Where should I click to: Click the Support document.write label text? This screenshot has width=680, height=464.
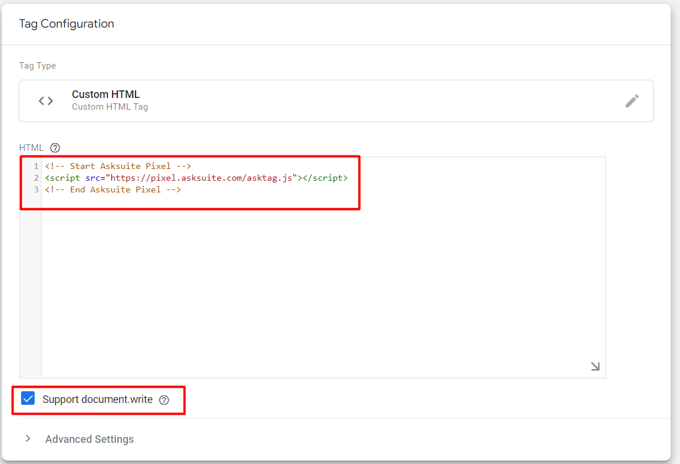(97, 399)
